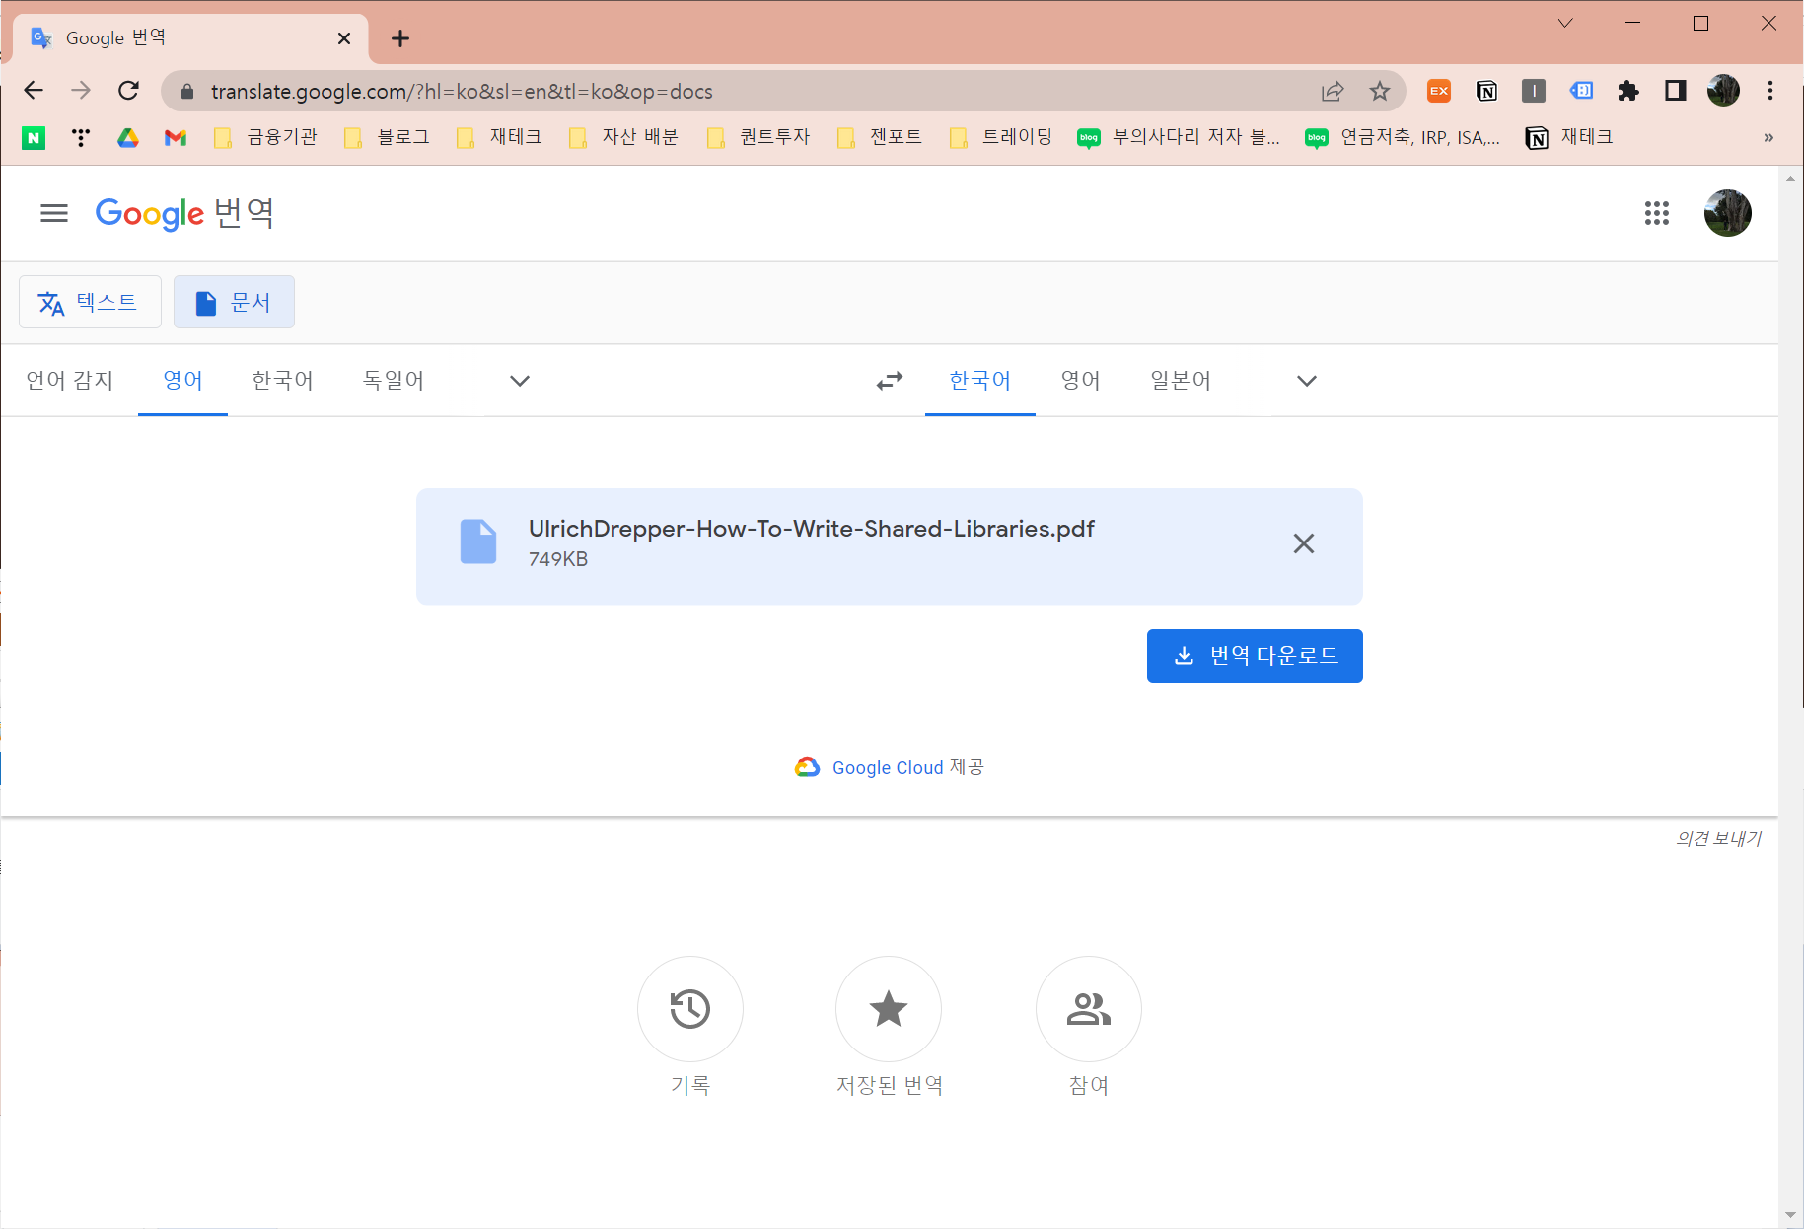
Task: Open the Chrome three-dot menu
Action: coord(1770,91)
